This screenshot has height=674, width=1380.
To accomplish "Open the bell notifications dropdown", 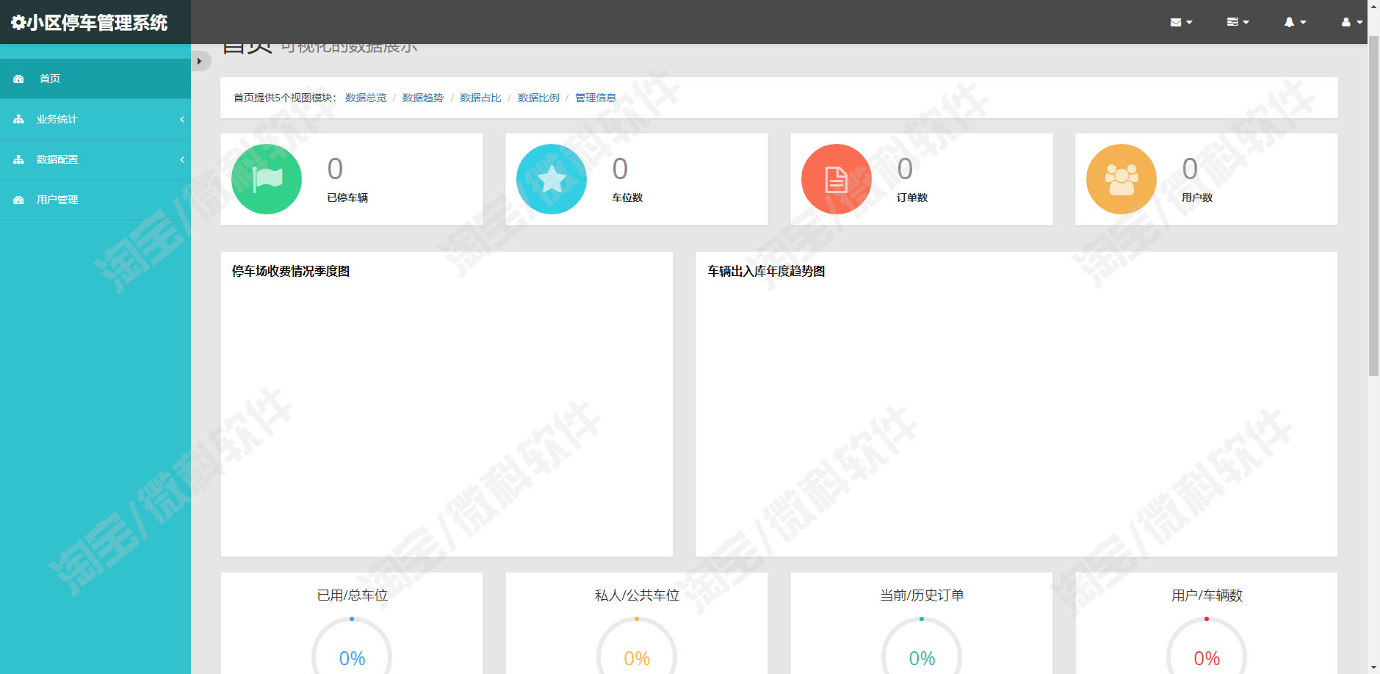I will pos(1295,22).
